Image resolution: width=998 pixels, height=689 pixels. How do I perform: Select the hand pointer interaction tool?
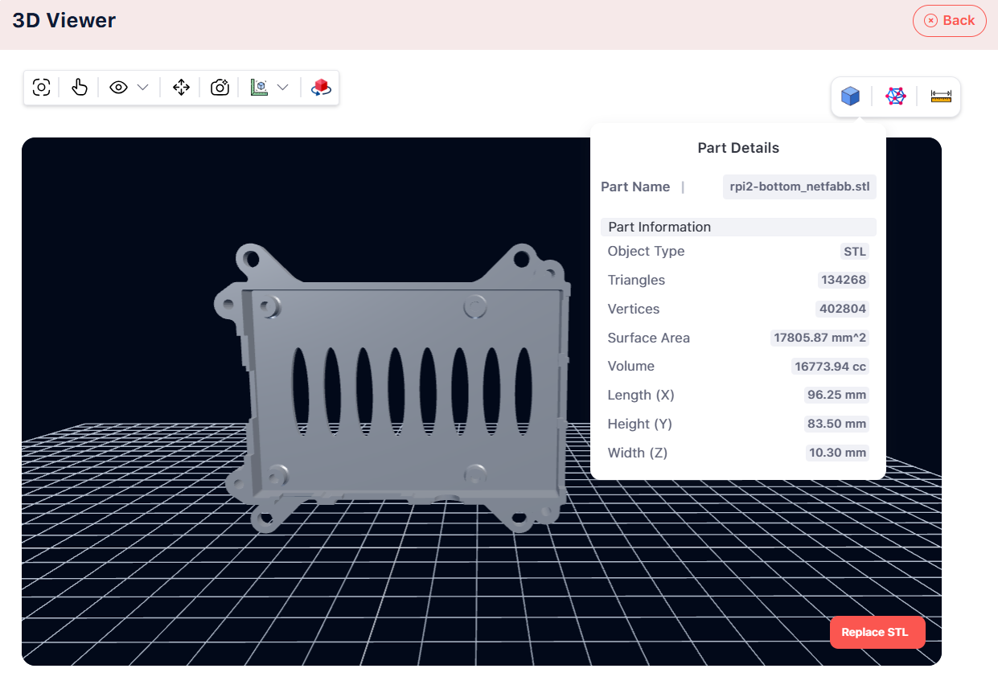point(79,88)
